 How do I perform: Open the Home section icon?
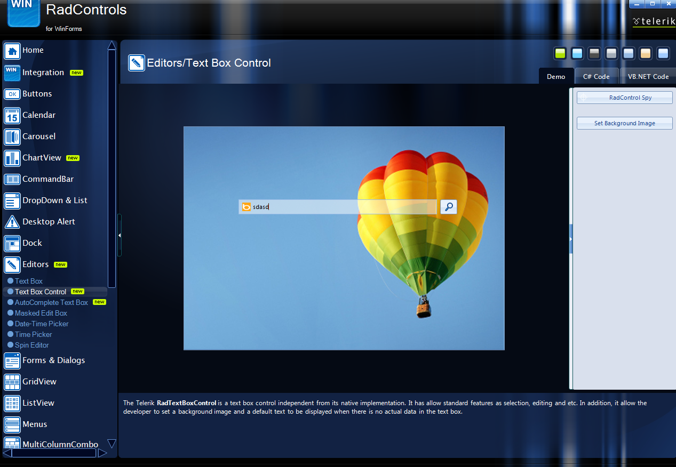coord(12,51)
